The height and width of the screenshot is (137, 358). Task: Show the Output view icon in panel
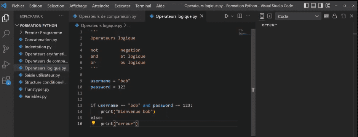(262, 16)
